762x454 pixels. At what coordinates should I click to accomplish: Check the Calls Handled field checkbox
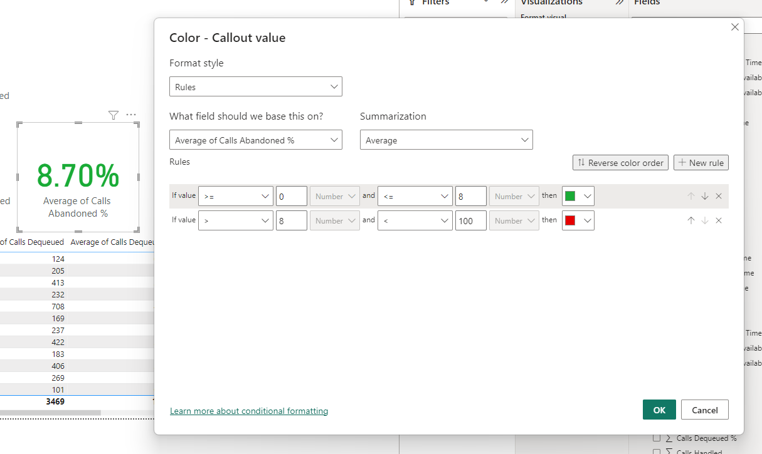coord(657,452)
